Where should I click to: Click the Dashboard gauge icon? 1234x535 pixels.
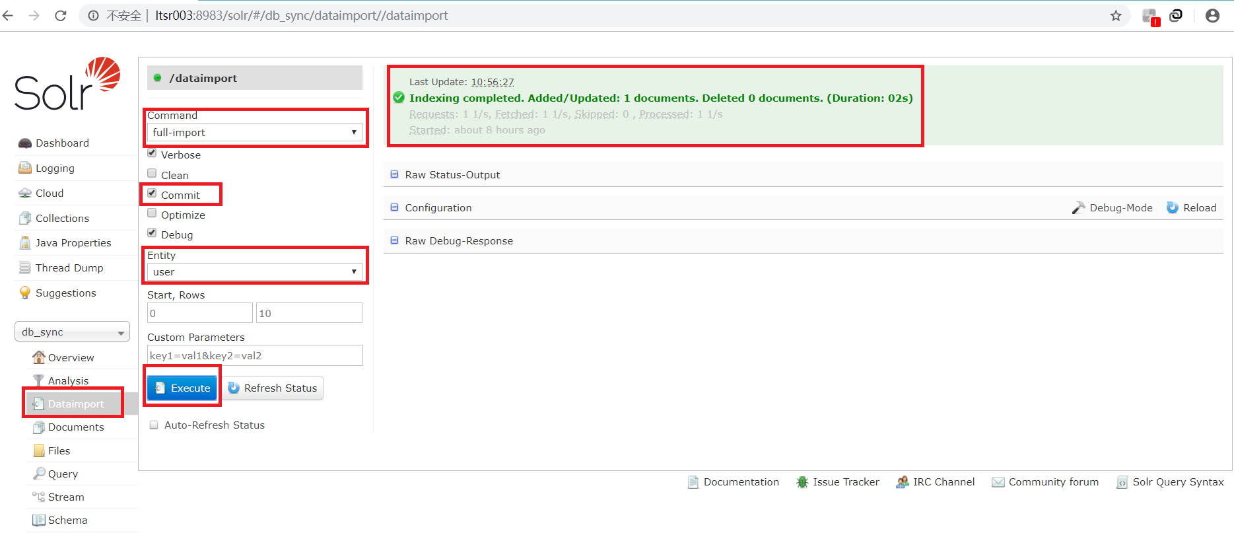(x=25, y=143)
